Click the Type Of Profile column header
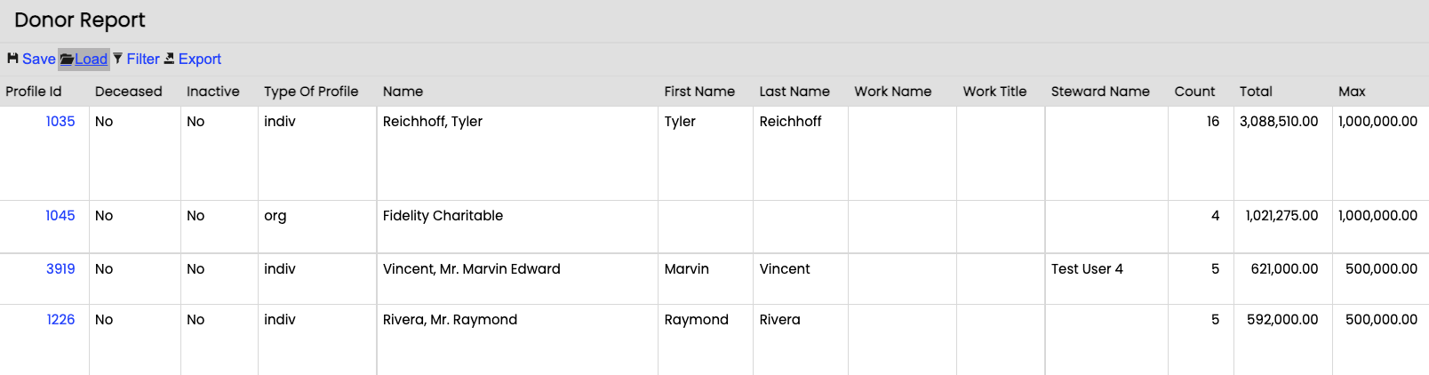The height and width of the screenshot is (375, 1429). (x=311, y=91)
